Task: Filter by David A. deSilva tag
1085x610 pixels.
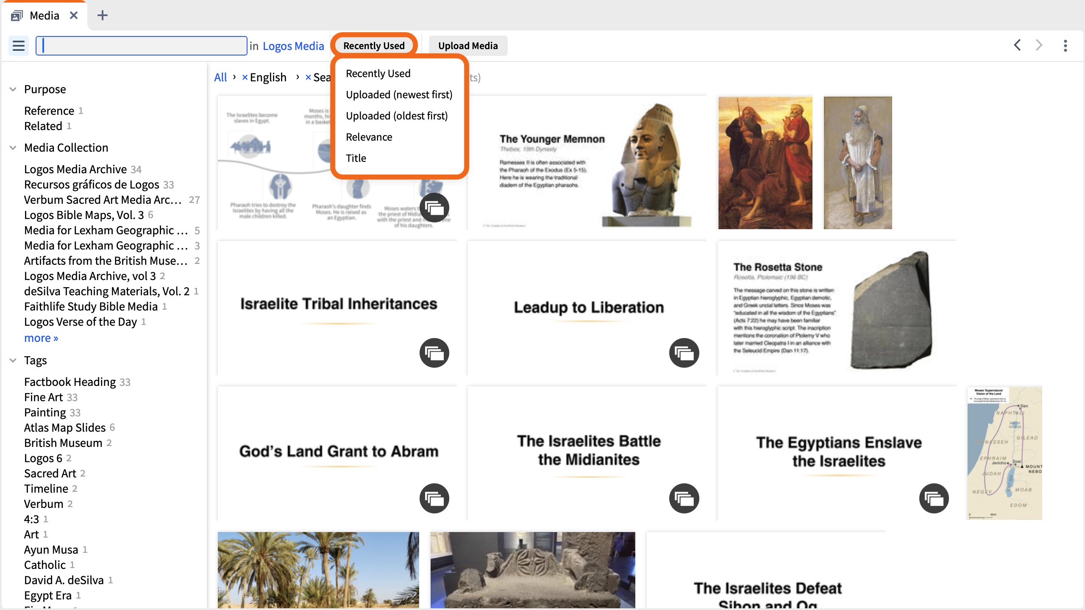Action: (x=64, y=580)
